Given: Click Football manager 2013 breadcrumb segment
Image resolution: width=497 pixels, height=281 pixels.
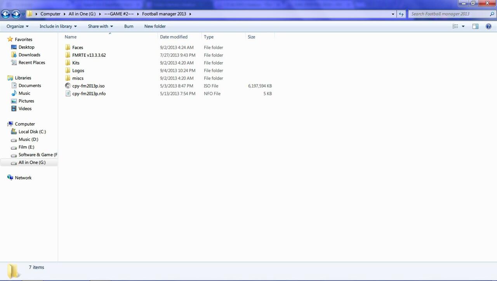Looking at the screenshot, I should tap(164, 14).
